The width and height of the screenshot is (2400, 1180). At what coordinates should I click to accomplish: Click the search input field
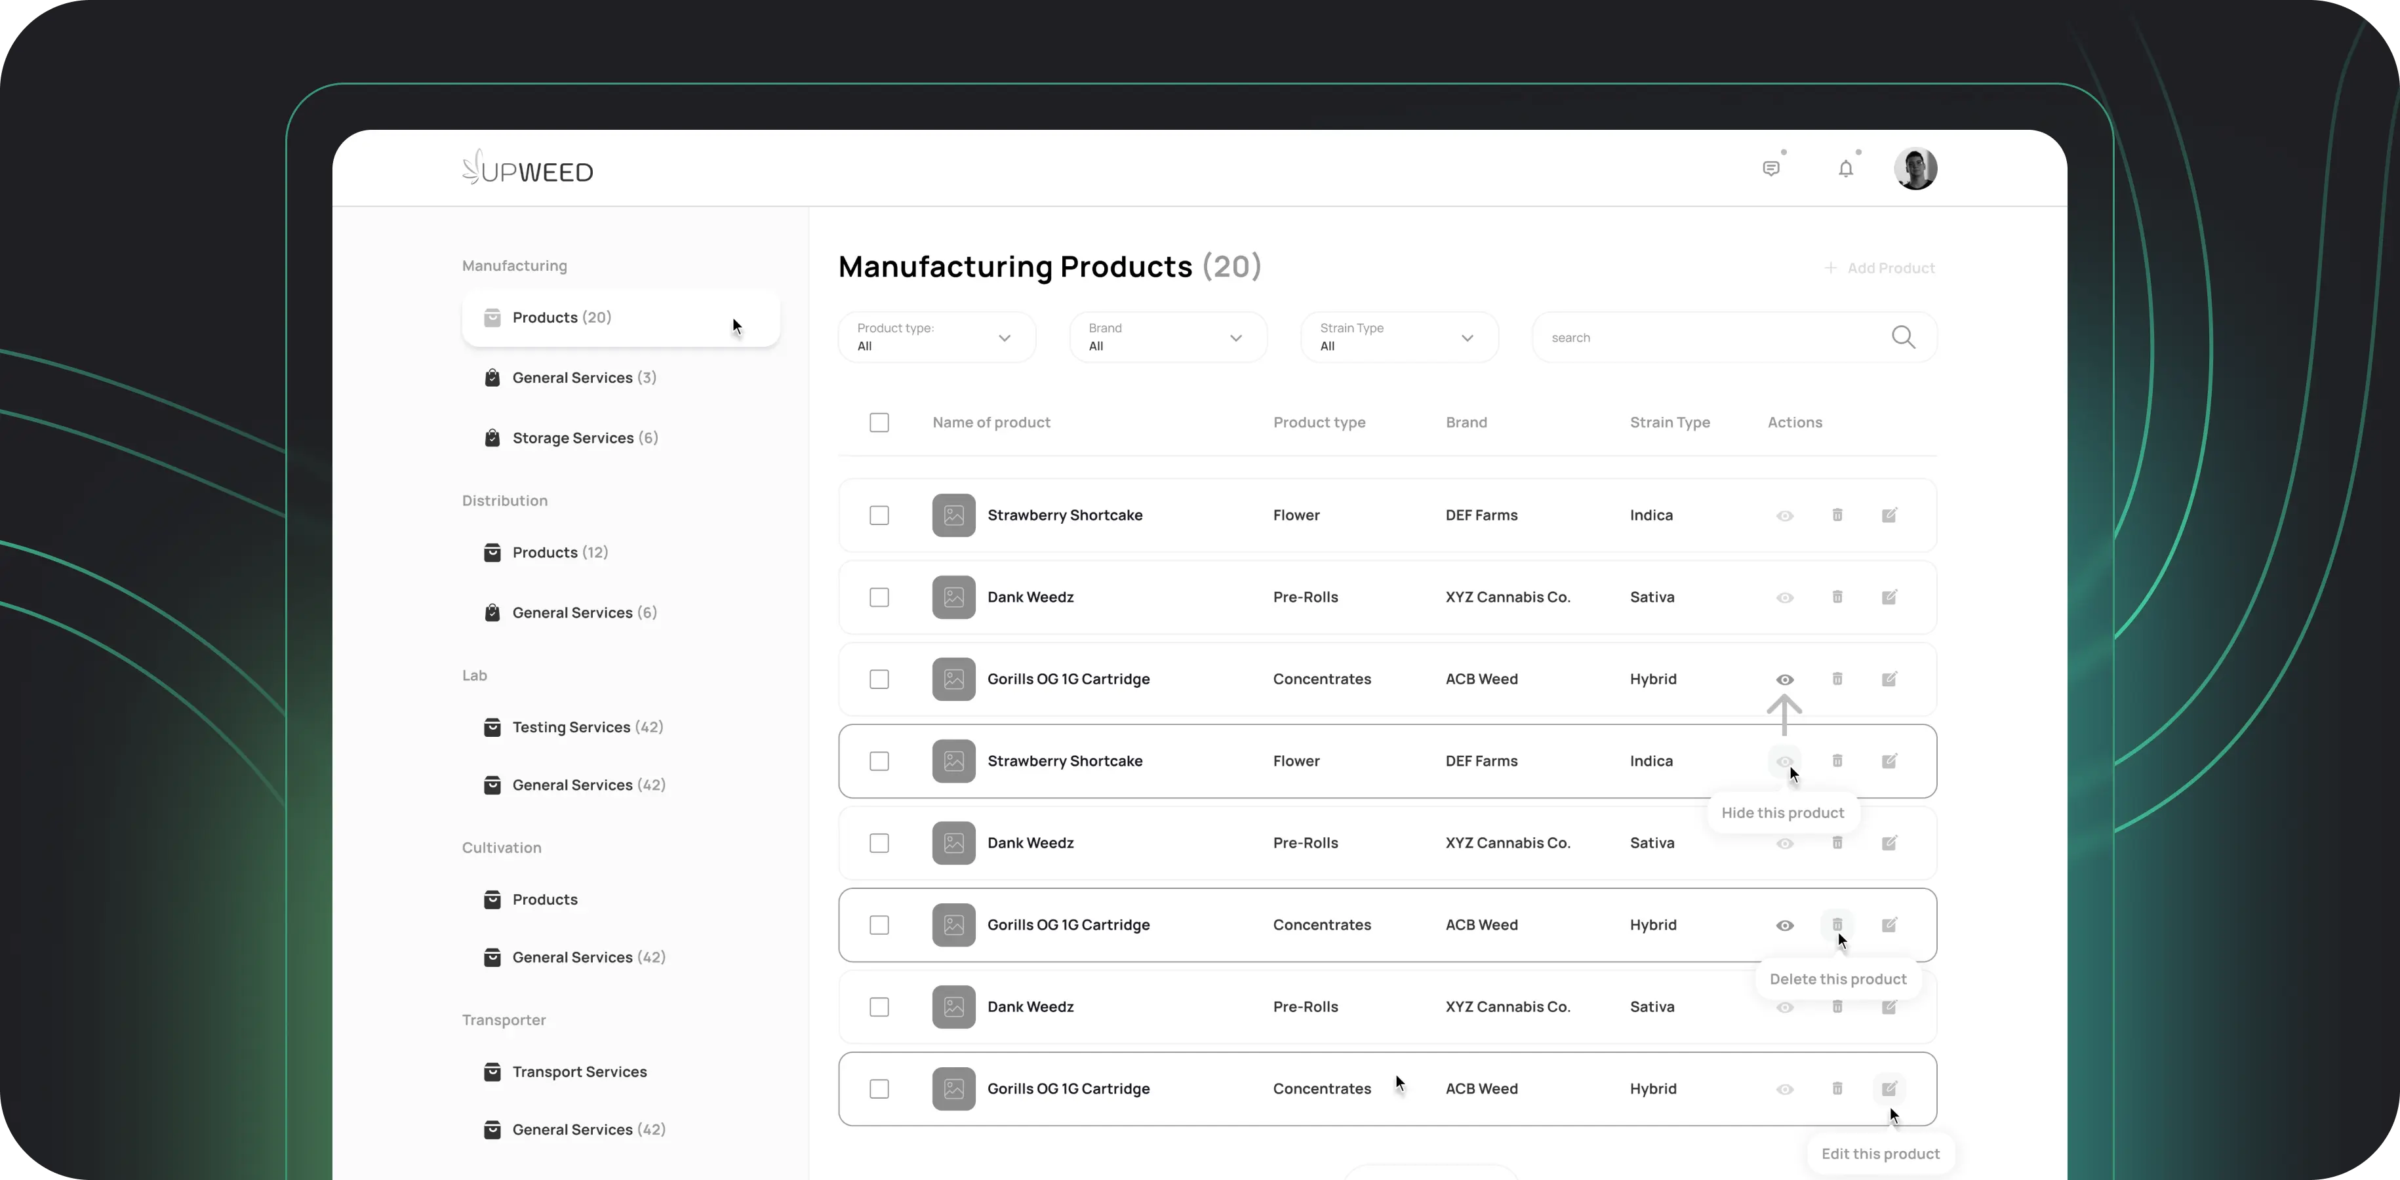coord(1735,337)
